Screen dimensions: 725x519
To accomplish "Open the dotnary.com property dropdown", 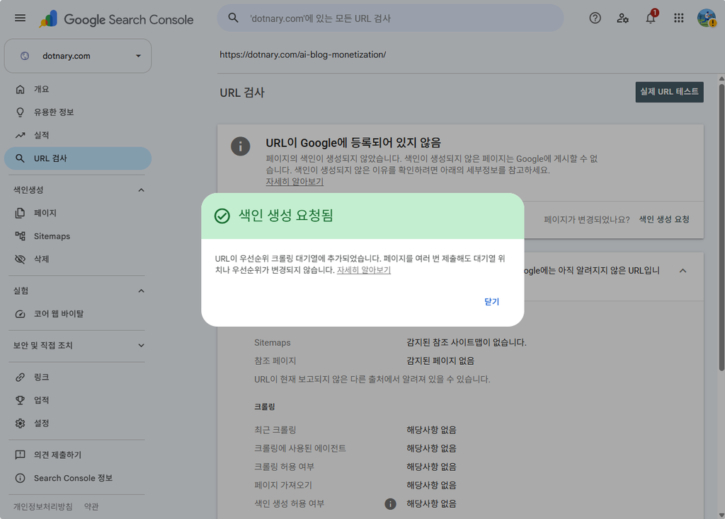I will [78, 56].
